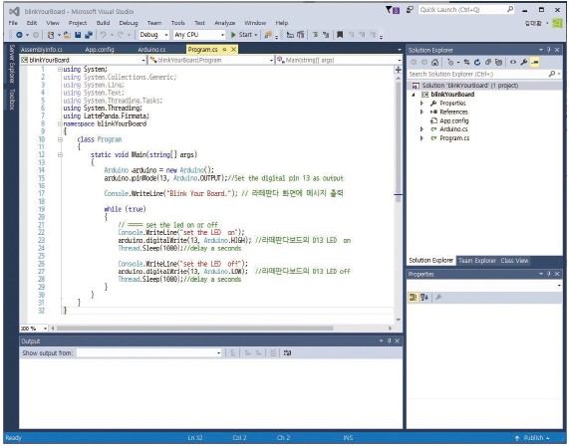569x446 pixels.
Task: Click the Save icon in the main toolbar
Action: tap(78, 35)
